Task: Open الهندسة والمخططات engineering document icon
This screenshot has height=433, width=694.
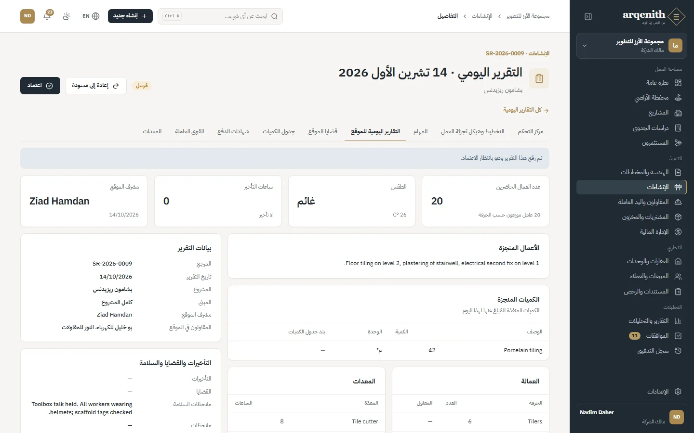Action: pyautogui.click(x=678, y=172)
